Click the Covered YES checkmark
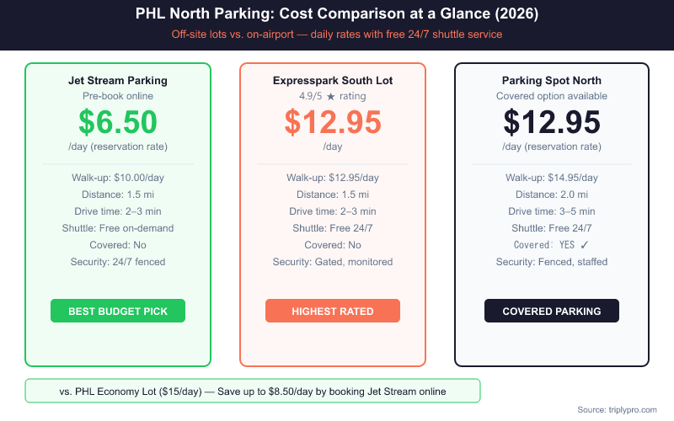The height and width of the screenshot is (421, 674). pyautogui.click(x=585, y=245)
